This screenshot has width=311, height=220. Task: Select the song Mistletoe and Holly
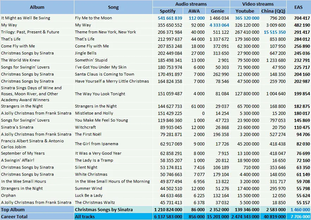click(94, 113)
